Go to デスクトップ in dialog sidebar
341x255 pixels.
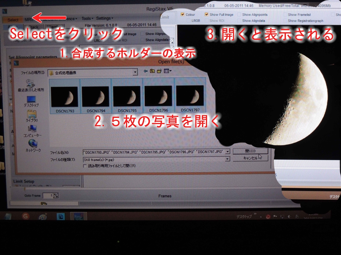coord(31,102)
